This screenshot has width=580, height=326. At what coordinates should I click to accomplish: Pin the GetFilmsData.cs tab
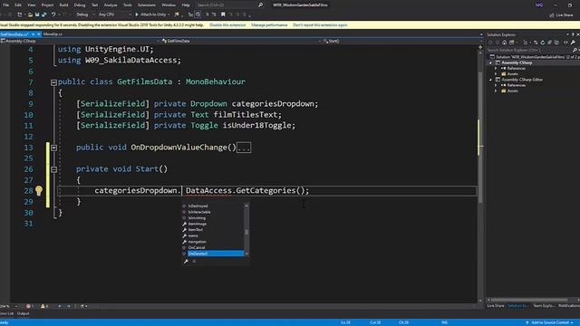[x=34, y=34]
